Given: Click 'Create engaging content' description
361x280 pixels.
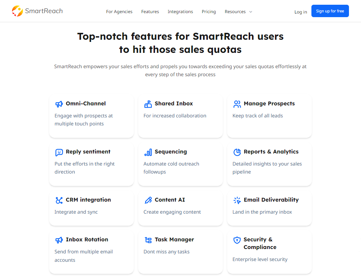Looking at the screenshot, I should pyautogui.click(x=172, y=212).
